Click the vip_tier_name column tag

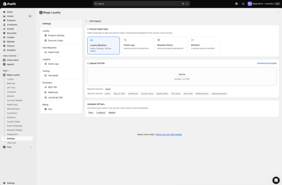click(147, 94)
